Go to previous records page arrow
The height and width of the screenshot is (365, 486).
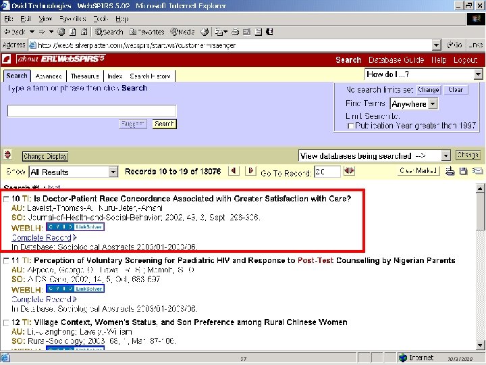click(x=234, y=171)
